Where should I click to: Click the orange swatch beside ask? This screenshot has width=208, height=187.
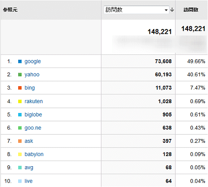[x=20, y=141]
